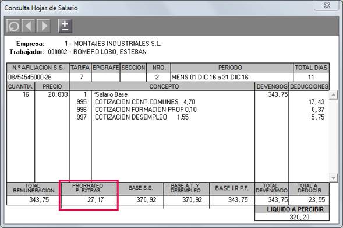Click the period value MENS 01 DIC 16 a 31 DIC 16
343x228 pixels.
tap(210, 77)
